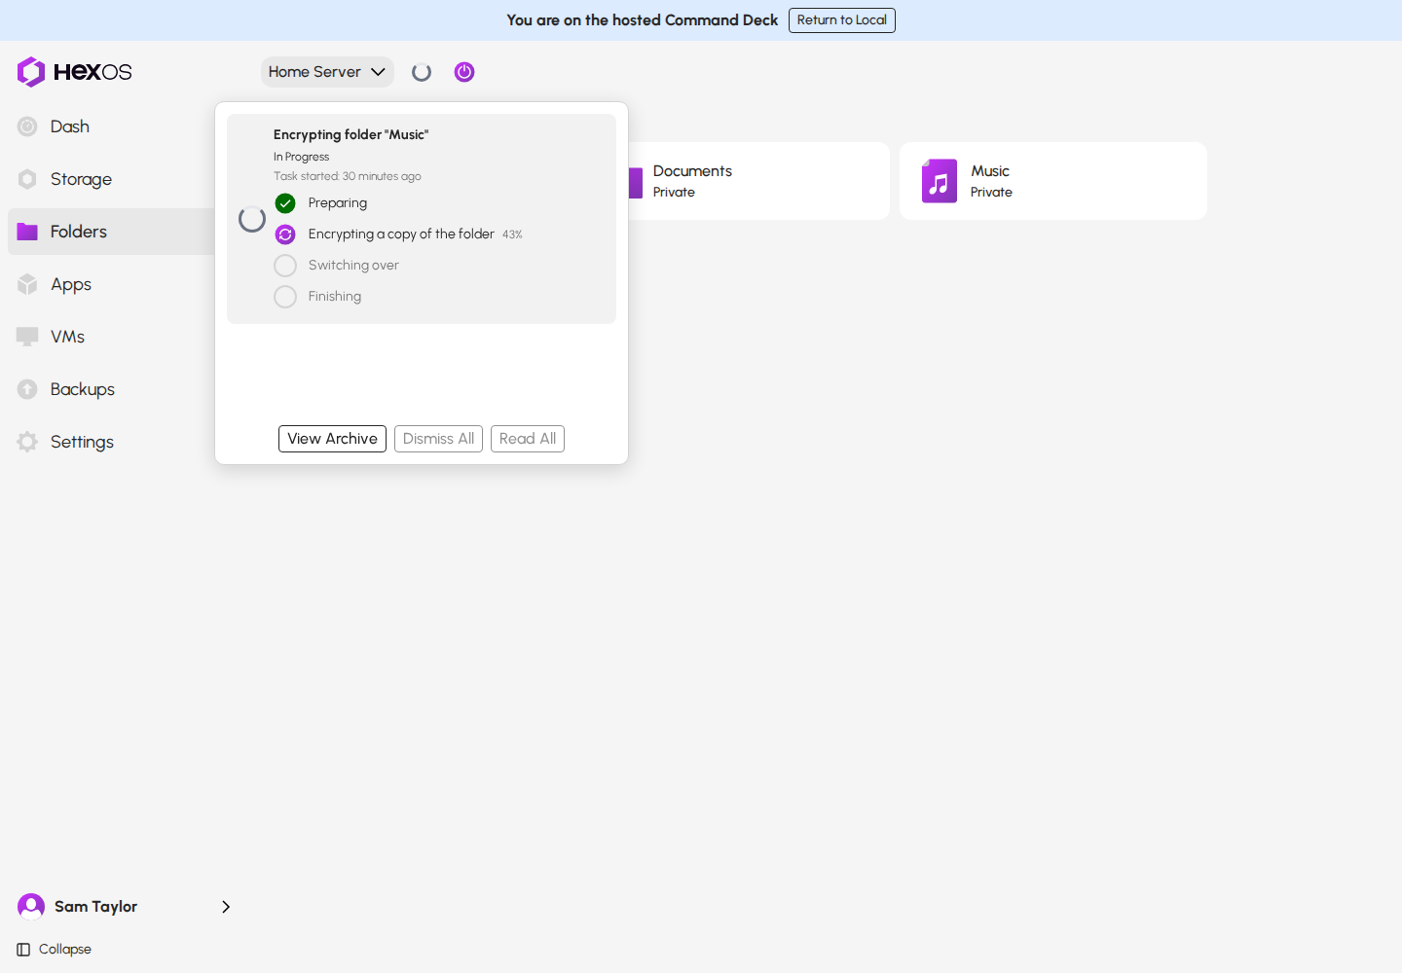The width and height of the screenshot is (1402, 973).
Task: Click the VMs monitor icon
Action: pyautogui.click(x=27, y=337)
